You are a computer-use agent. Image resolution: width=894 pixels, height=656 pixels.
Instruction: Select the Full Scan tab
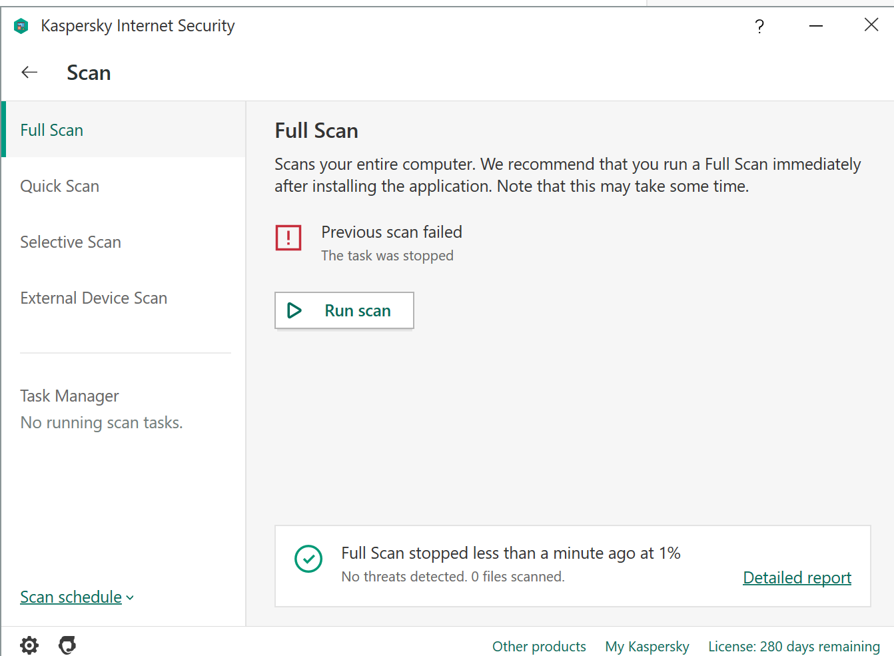click(x=52, y=130)
